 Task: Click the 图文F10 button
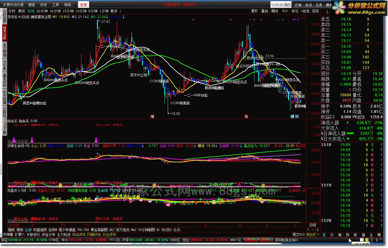point(299,235)
